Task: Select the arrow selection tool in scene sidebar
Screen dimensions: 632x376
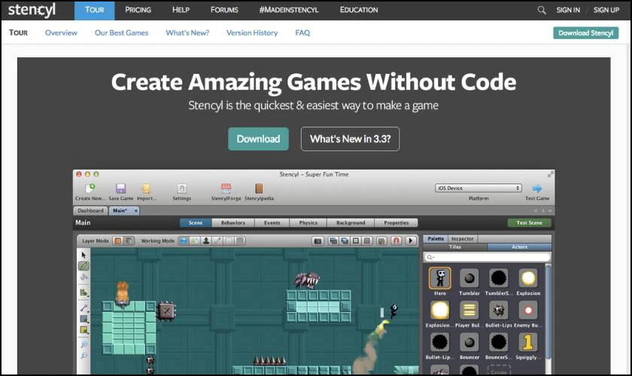Action: click(84, 255)
